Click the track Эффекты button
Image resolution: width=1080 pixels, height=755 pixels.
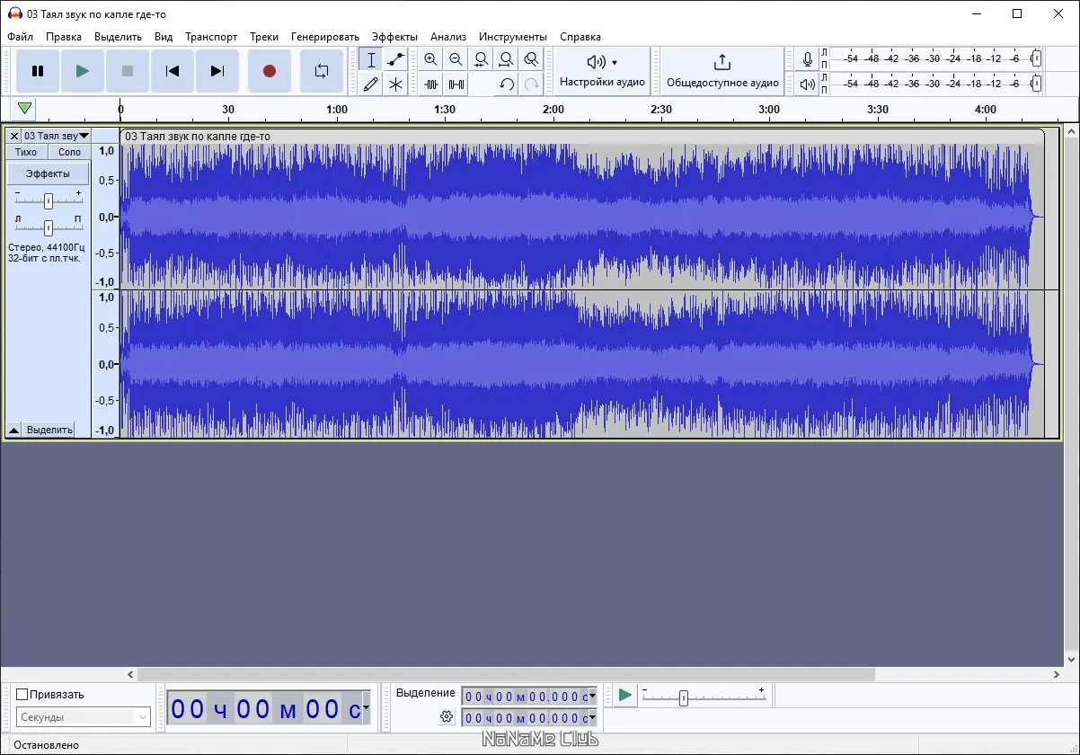[x=48, y=173]
